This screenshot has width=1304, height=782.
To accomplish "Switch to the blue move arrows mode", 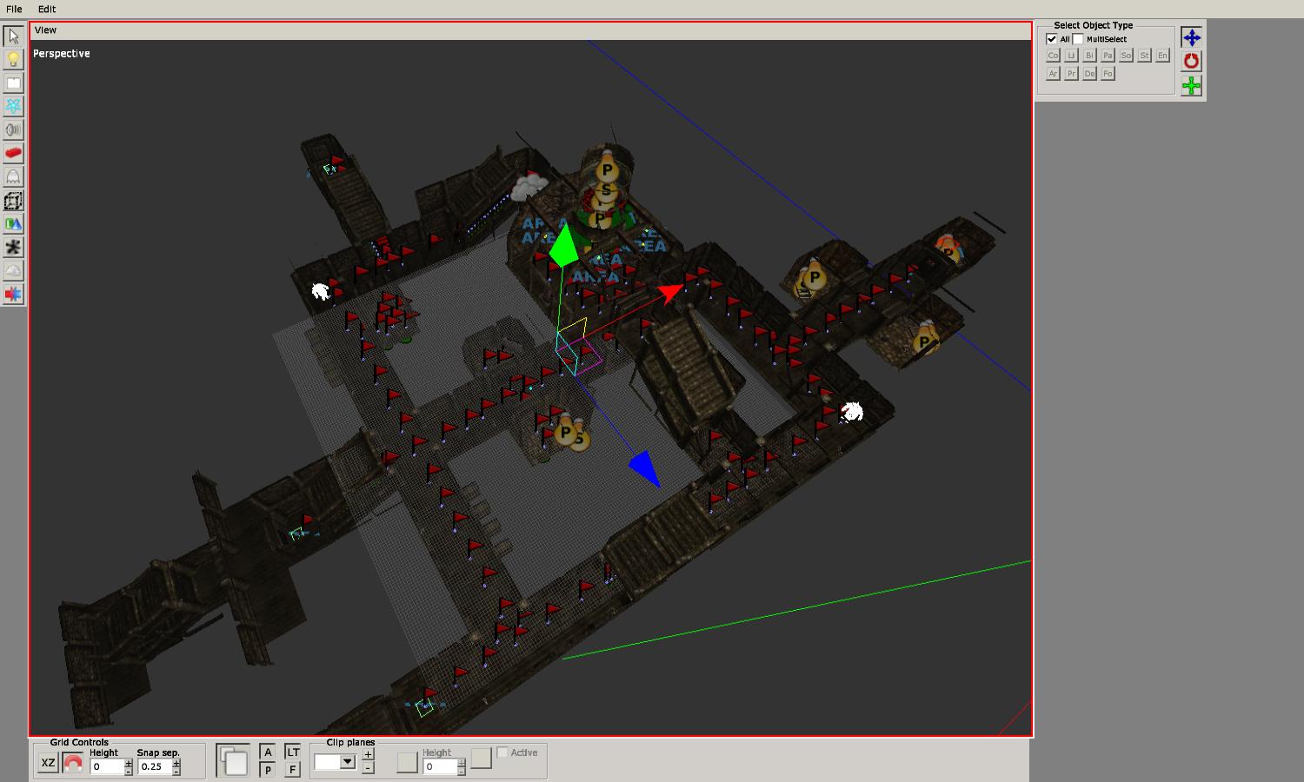I will 1191,37.
